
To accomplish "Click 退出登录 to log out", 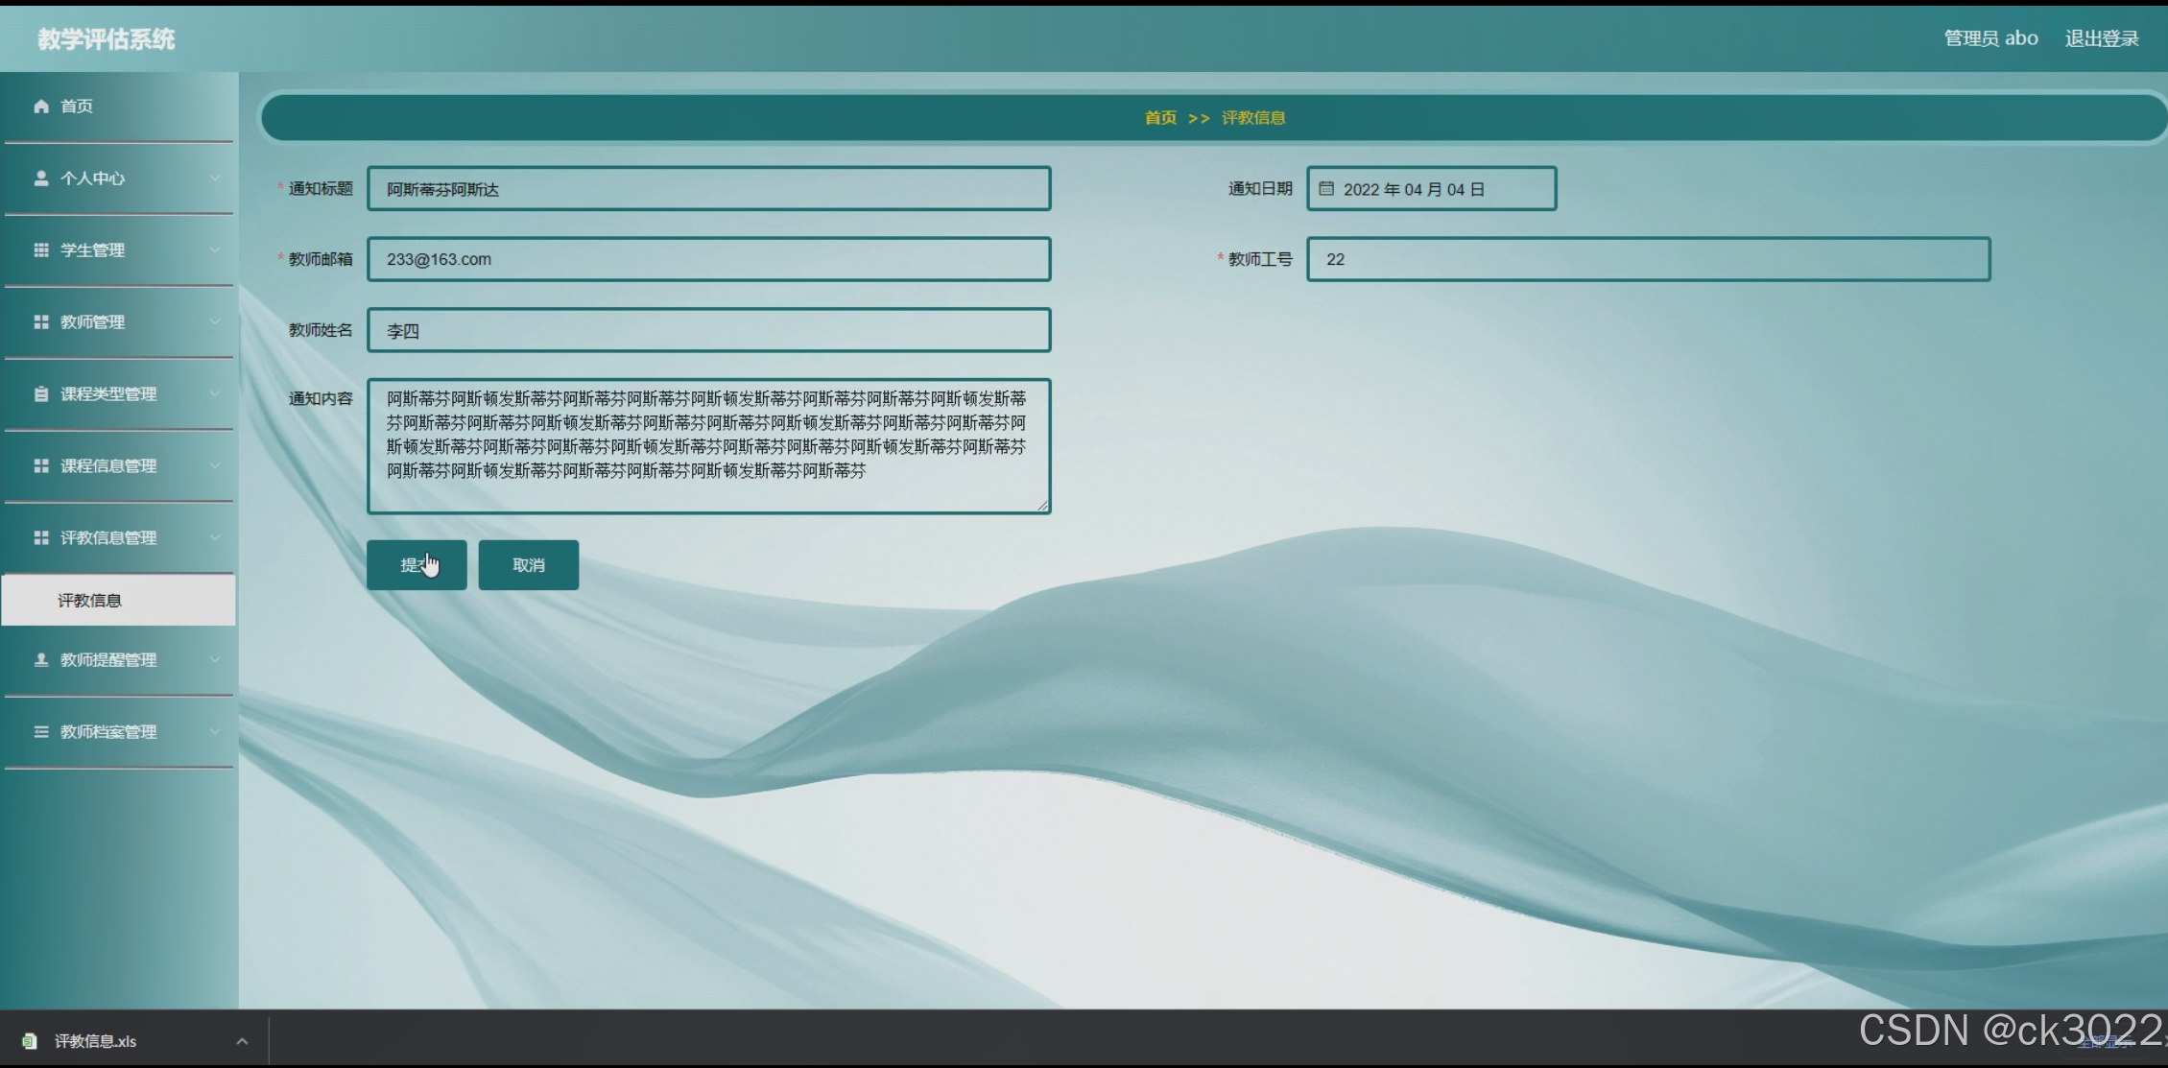I will (2102, 38).
